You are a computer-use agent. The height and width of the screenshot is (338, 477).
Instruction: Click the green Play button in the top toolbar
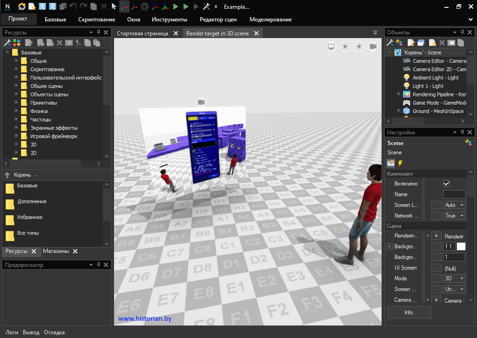coord(176,7)
